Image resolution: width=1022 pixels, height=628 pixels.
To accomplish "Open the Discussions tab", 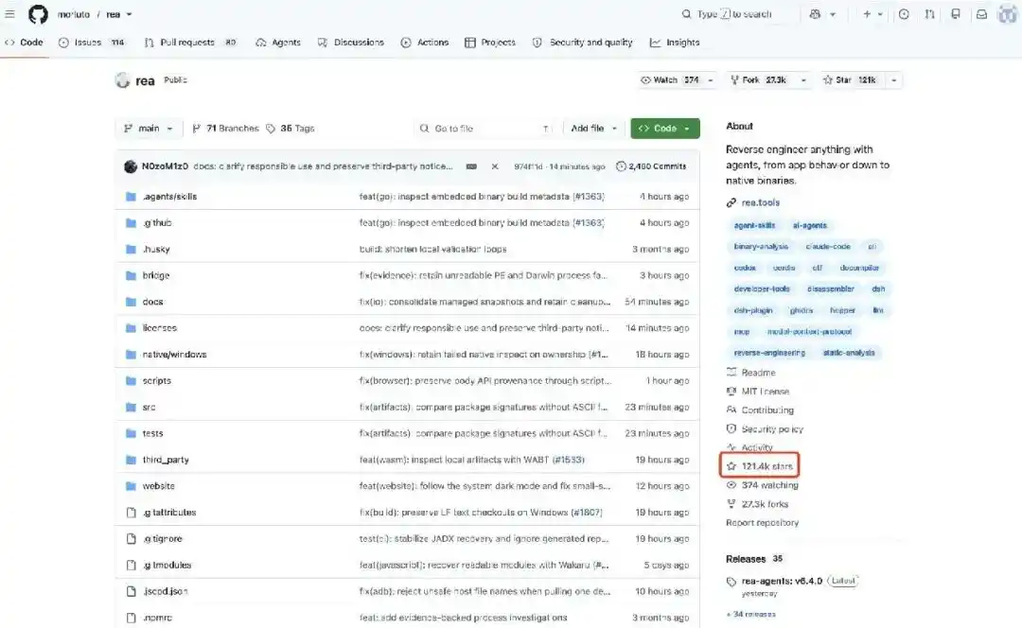I will pos(351,43).
